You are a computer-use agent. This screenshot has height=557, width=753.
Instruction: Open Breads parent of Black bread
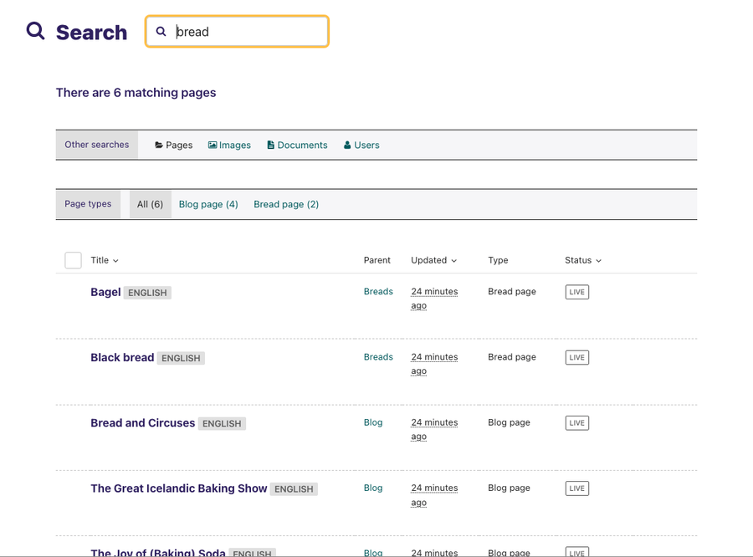tap(378, 357)
